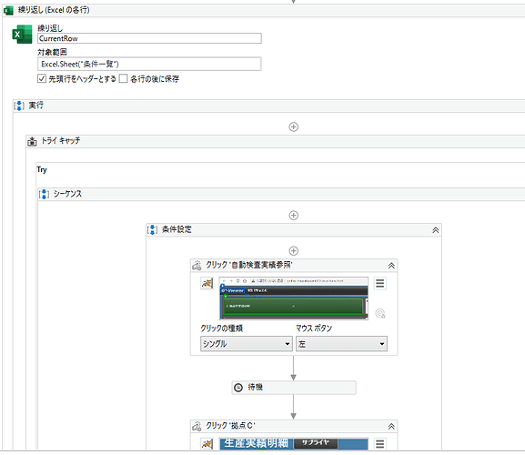525x455 pixels.
Task: Select the クリック '拠点 C' title text
Action: point(231,426)
